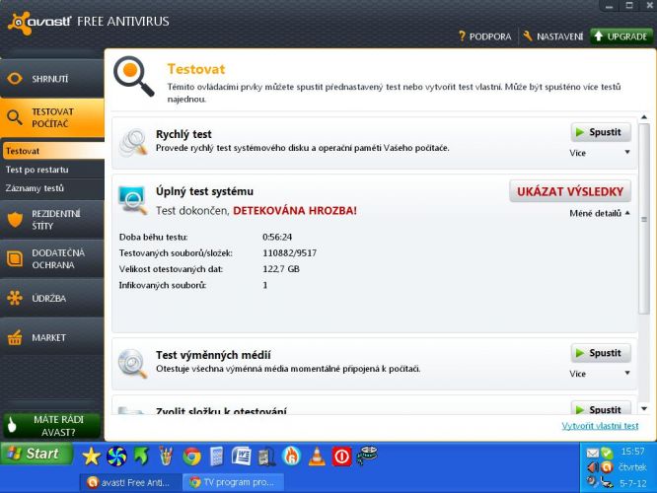Image resolution: width=657 pixels, height=493 pixels.
Task: Click the Údržba asterisk icon
Action: (x=15, y=298)
